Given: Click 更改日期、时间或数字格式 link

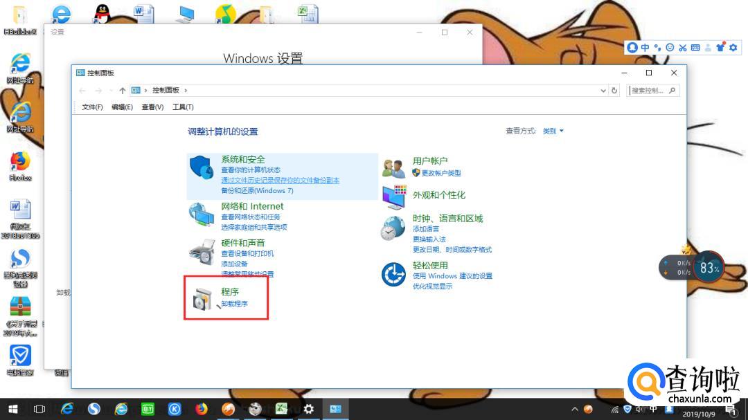Looking at the screenshot, I should (x=452, y=250).
